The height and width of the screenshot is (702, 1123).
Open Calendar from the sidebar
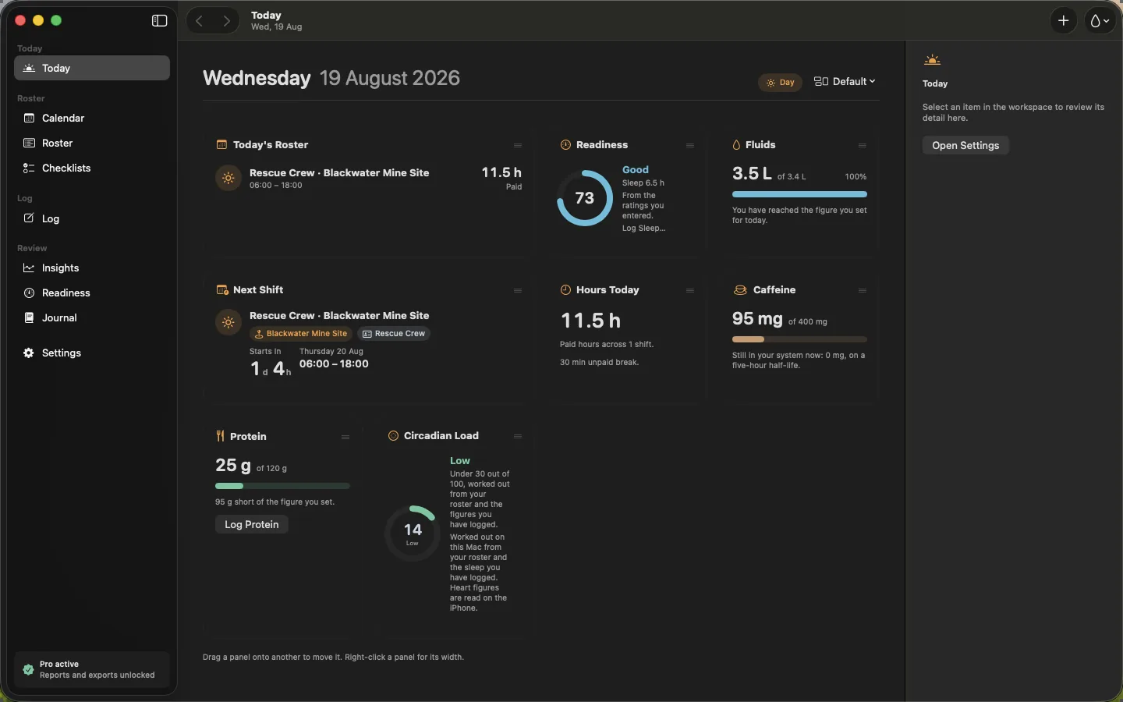coord(92,119)
